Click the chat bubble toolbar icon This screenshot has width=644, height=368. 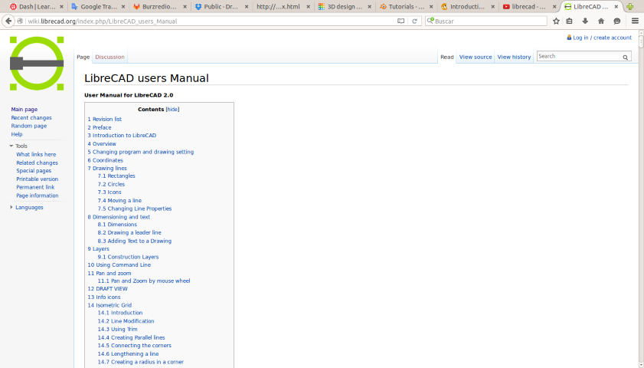(x=617, y=21)
